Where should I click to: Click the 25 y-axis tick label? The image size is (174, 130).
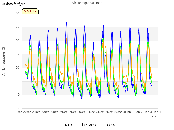(x=17, y=27)
